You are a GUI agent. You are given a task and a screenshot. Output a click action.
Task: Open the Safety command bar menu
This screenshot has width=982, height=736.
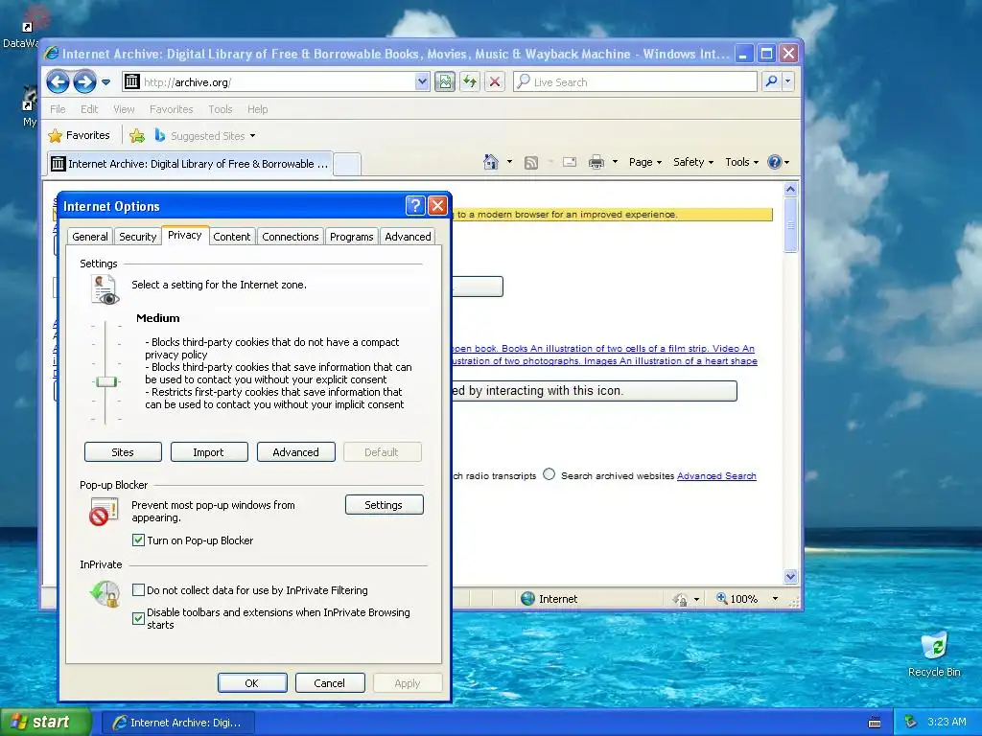click(x=692, y=162)
